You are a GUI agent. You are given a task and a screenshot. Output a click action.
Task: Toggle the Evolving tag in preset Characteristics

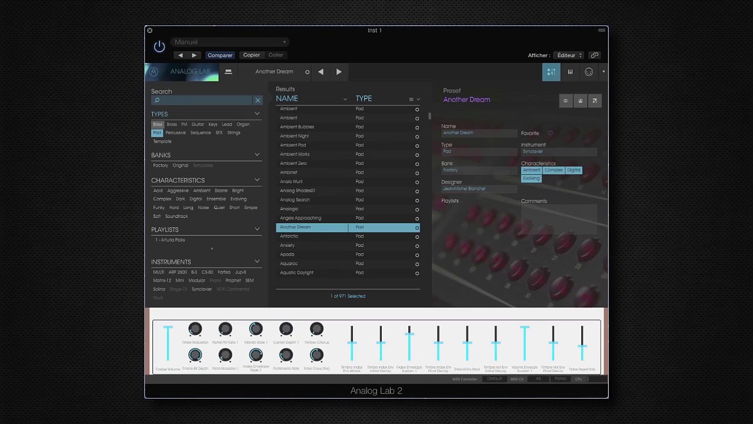click(531, 178)
